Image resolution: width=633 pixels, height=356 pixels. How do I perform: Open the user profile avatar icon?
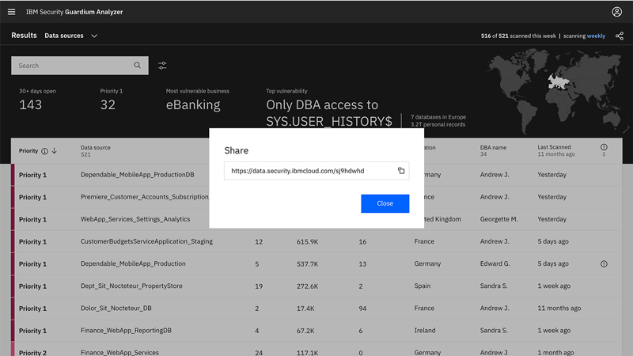tap(616, 12)
